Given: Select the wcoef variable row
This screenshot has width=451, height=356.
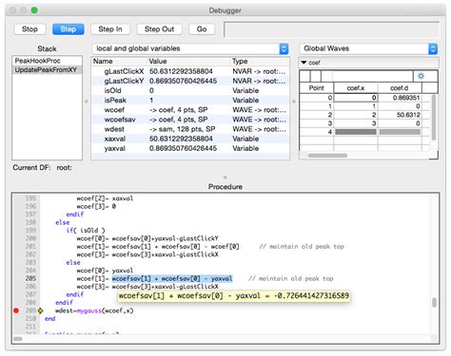Looking at the screenshot, I should (190, 110).
